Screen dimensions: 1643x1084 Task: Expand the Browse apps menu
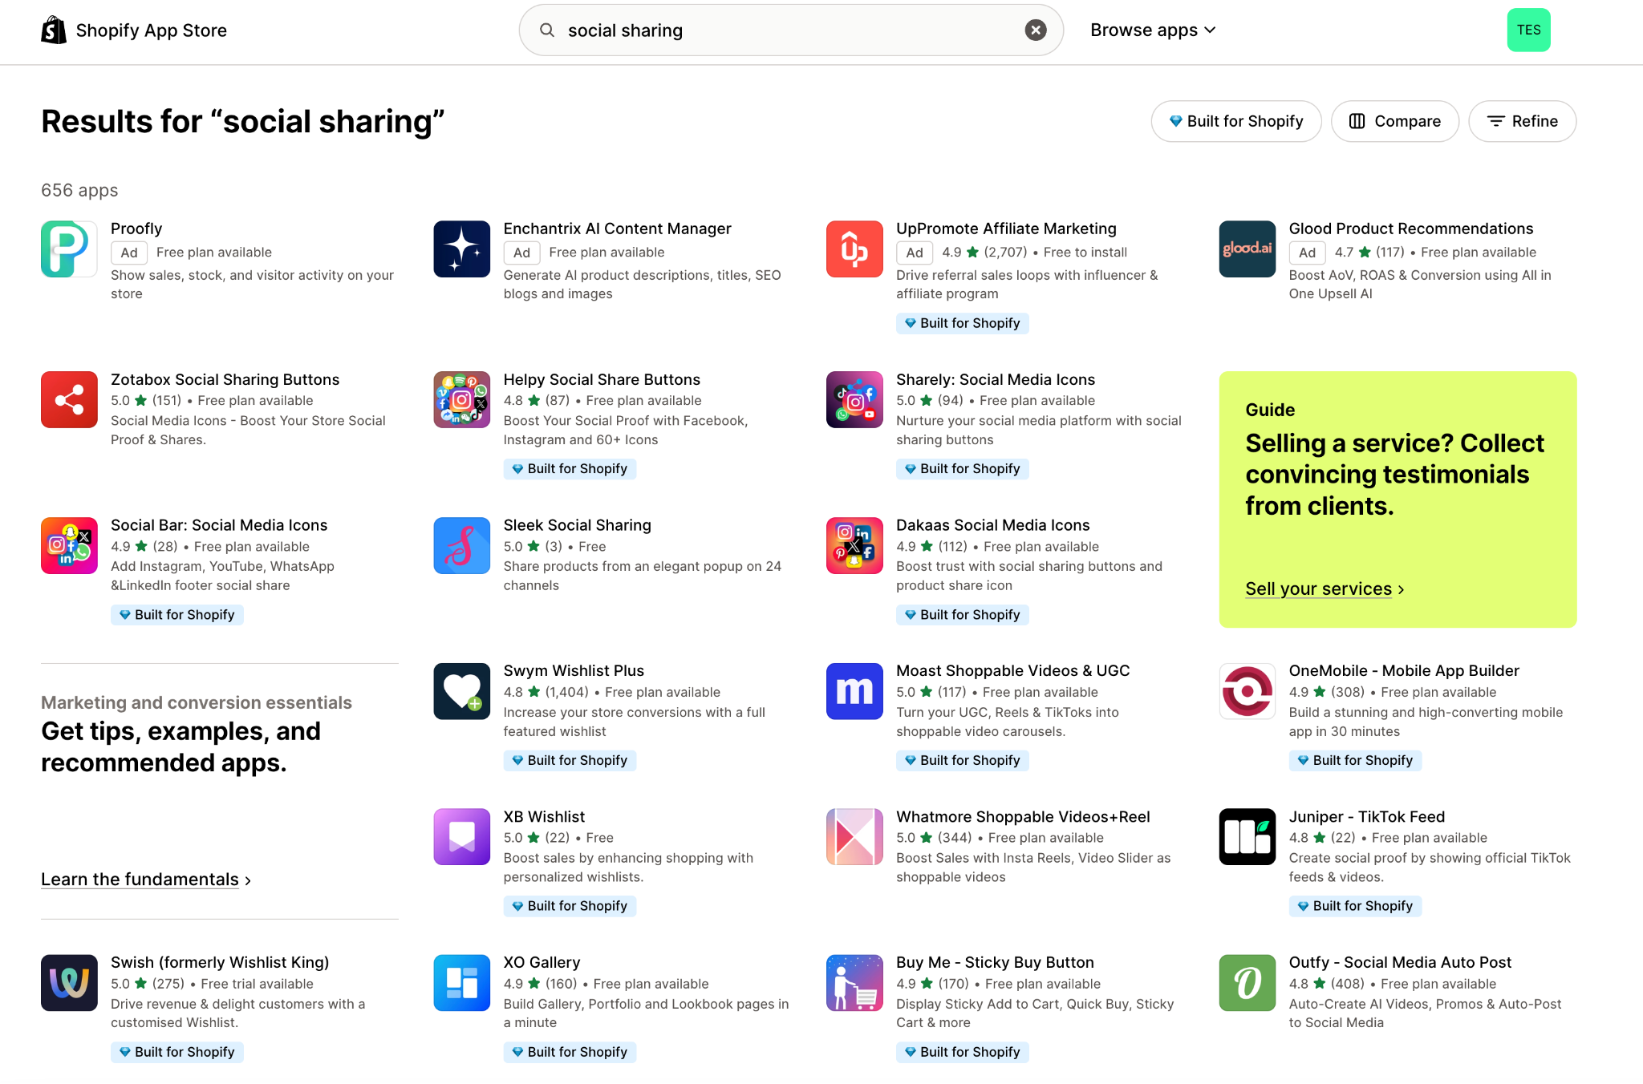click(x=1153, y=30)
